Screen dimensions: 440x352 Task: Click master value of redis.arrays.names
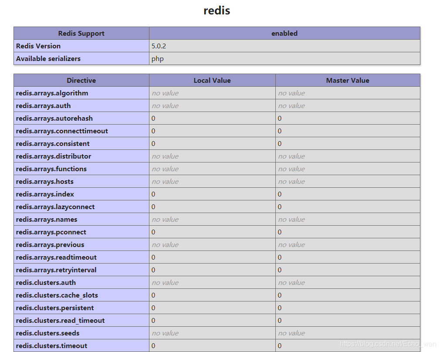point(291,220)
